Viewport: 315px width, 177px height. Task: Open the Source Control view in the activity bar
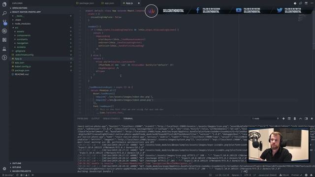click(4, 22)
